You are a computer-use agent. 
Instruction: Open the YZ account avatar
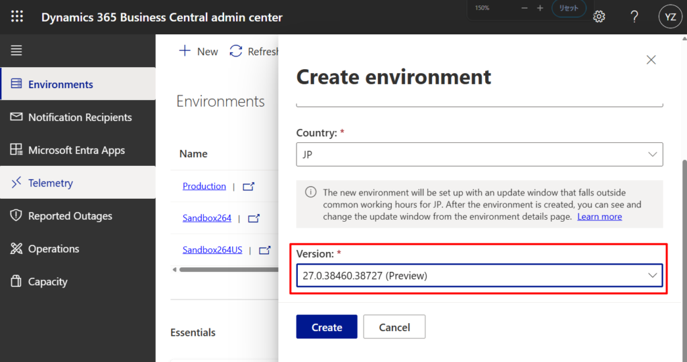click(x=670, y=17)
